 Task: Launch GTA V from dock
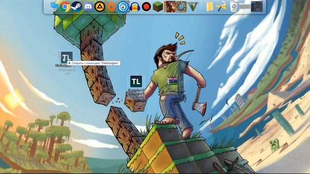pyautogui.click(x=193, y=7)
